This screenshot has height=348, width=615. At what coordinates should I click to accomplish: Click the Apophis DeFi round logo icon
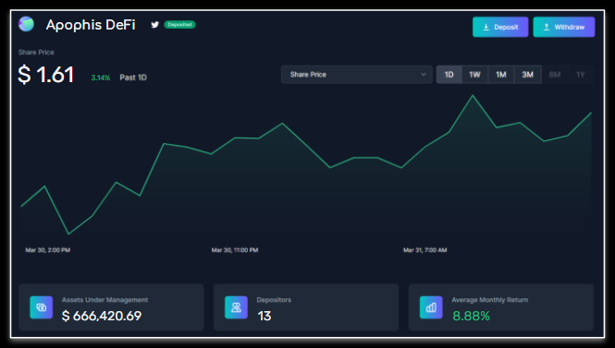[x=26, y=24]
